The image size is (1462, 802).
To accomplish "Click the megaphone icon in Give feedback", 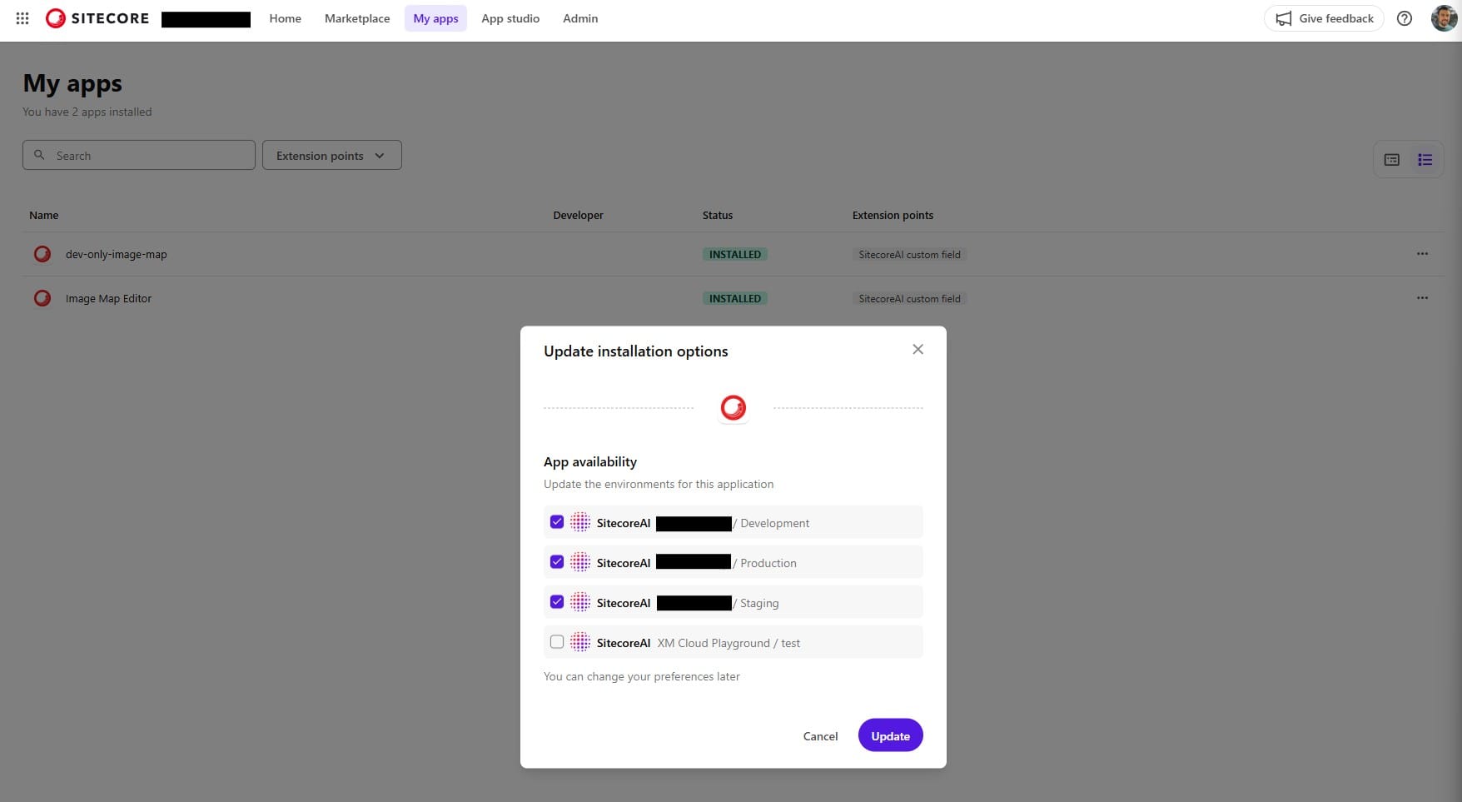I will pyautogui.click(x=1284, y=18).
